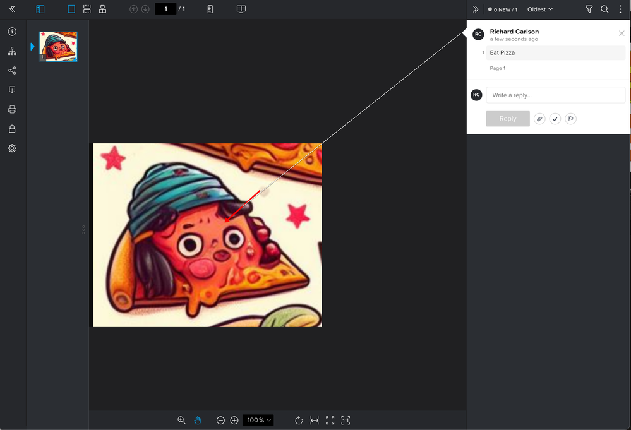Click the Reply button

pos(508,119)
